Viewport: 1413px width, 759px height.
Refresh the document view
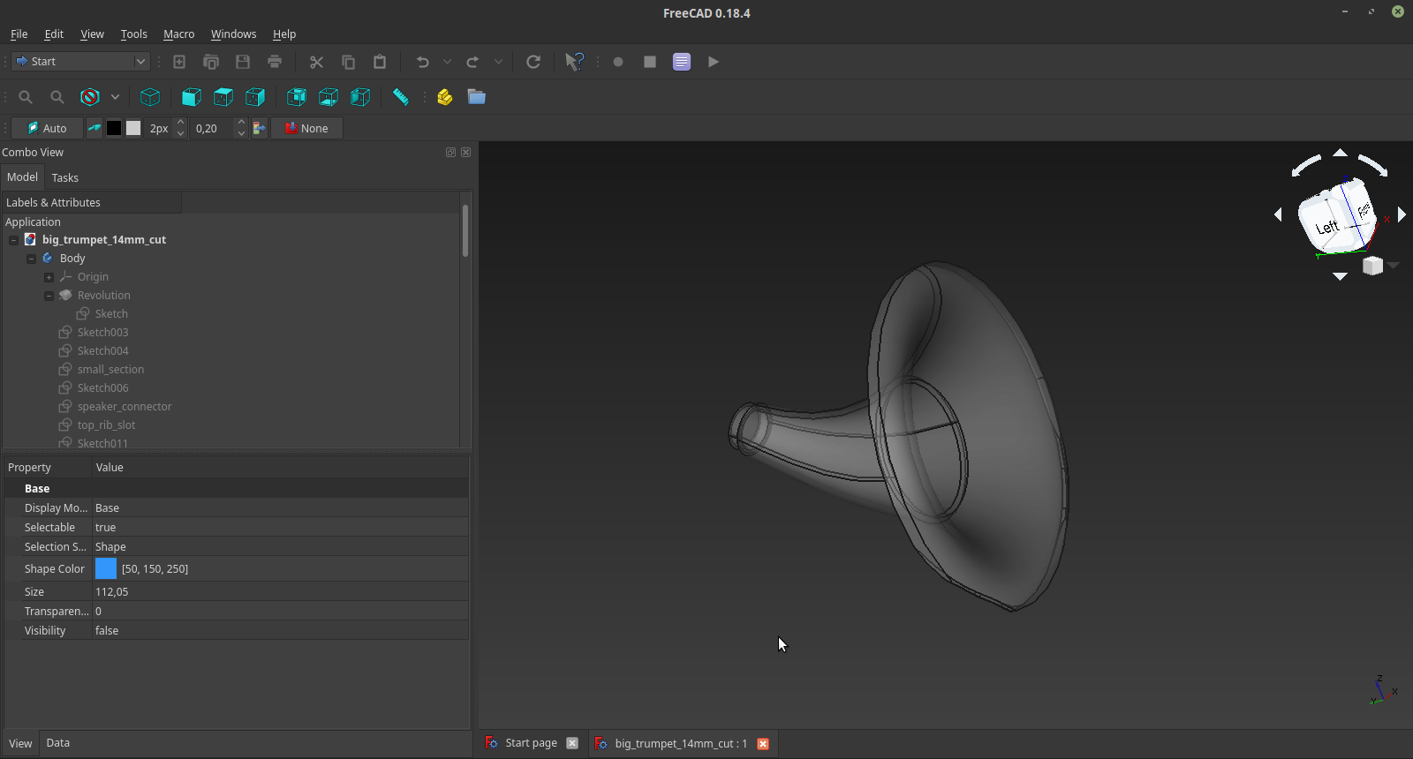click(533, 62)
